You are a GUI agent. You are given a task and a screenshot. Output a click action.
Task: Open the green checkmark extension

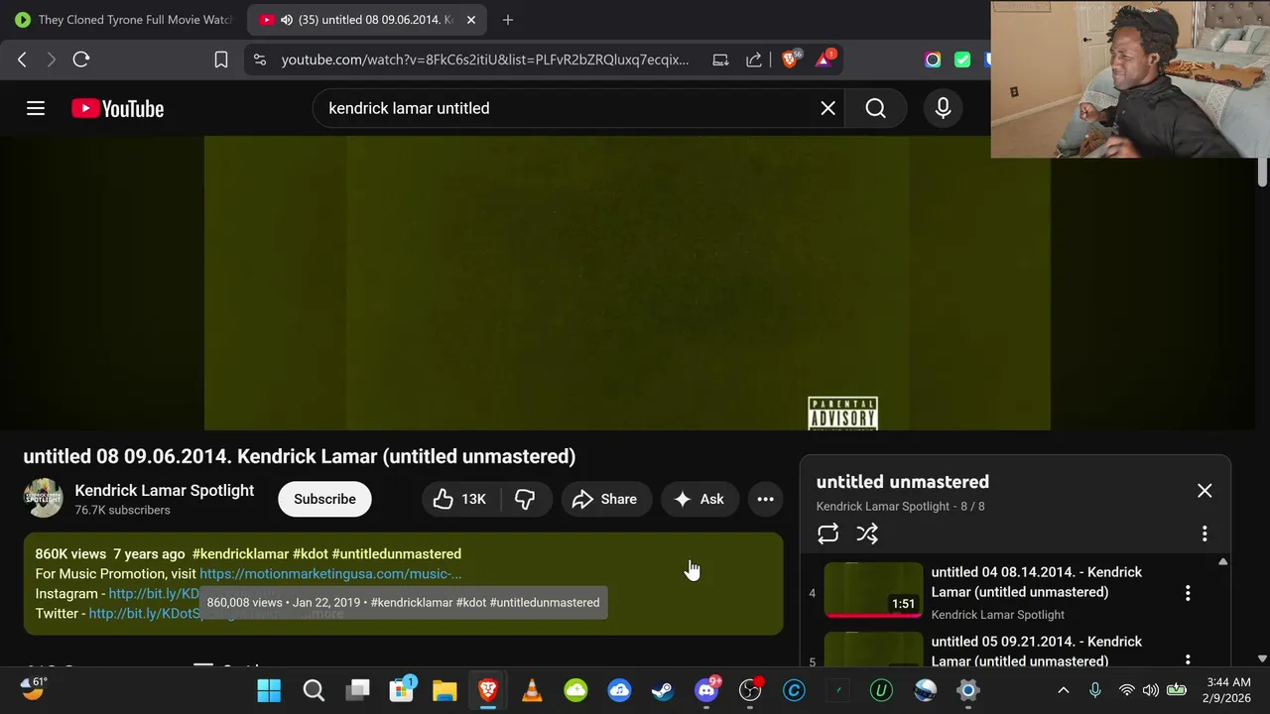pyautogui.click(x=962, y=59)
